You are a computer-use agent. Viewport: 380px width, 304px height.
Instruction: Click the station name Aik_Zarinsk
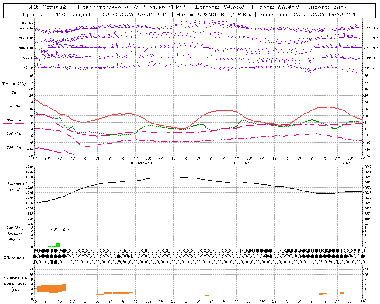[x=47, y=7]
